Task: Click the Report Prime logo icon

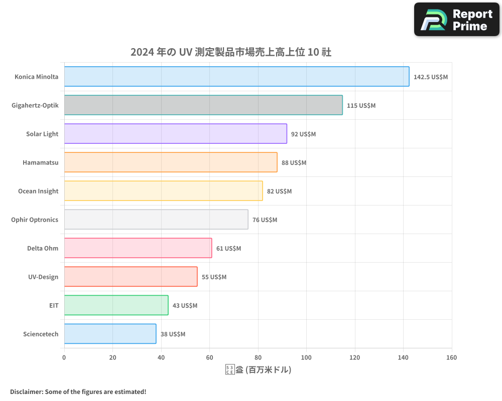Action: click(x=433, y=20)
